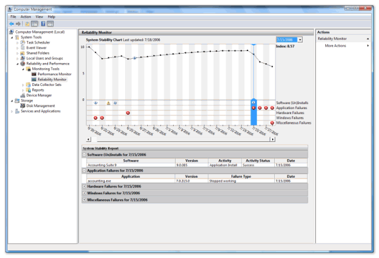Expand Windows Failures for 7/15/2006 section

click(84, 193)
